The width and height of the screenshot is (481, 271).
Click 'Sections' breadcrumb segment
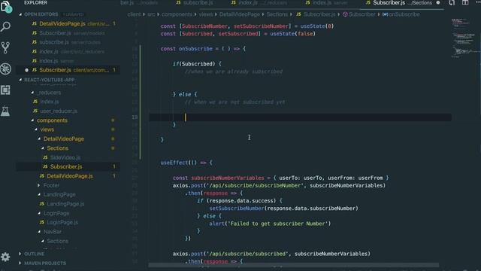pos(277,14)
